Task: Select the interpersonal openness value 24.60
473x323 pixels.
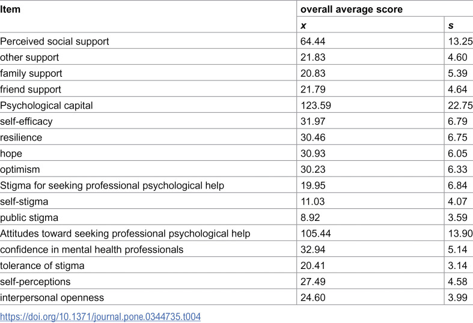Action: click(313, 297)
